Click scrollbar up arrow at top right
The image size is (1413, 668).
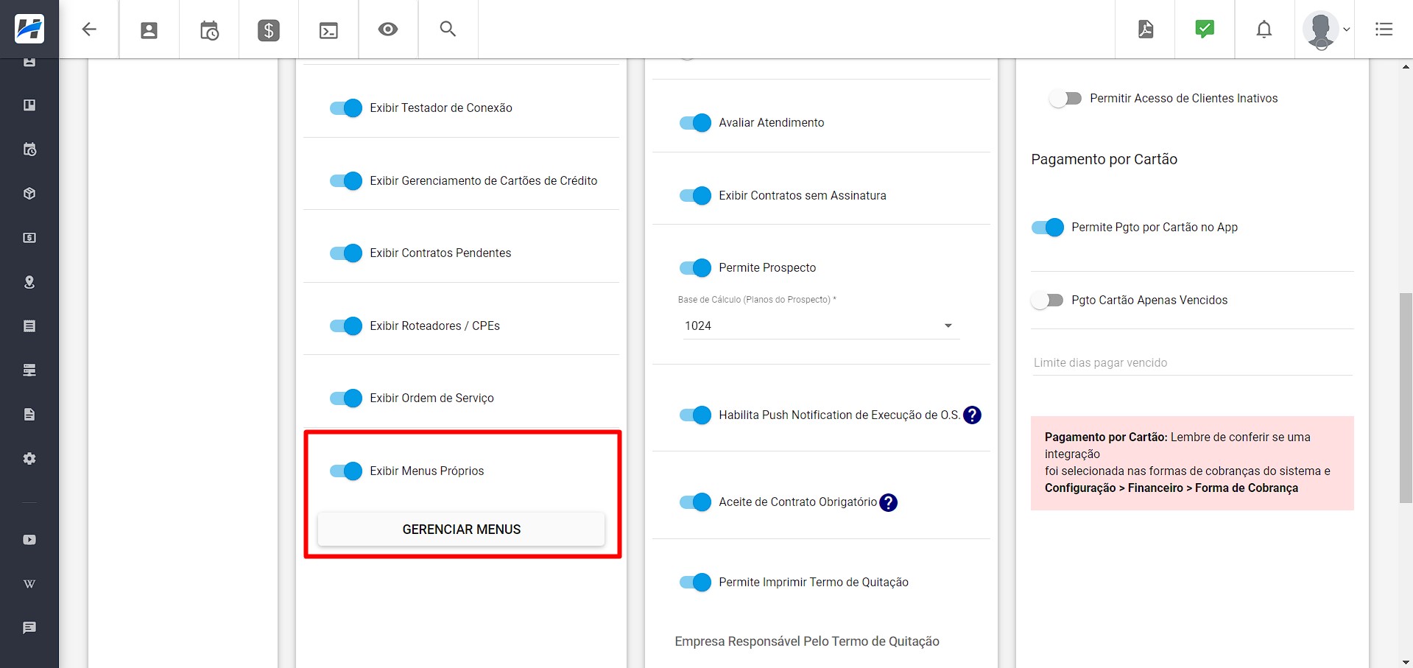tap(1406, 66)
